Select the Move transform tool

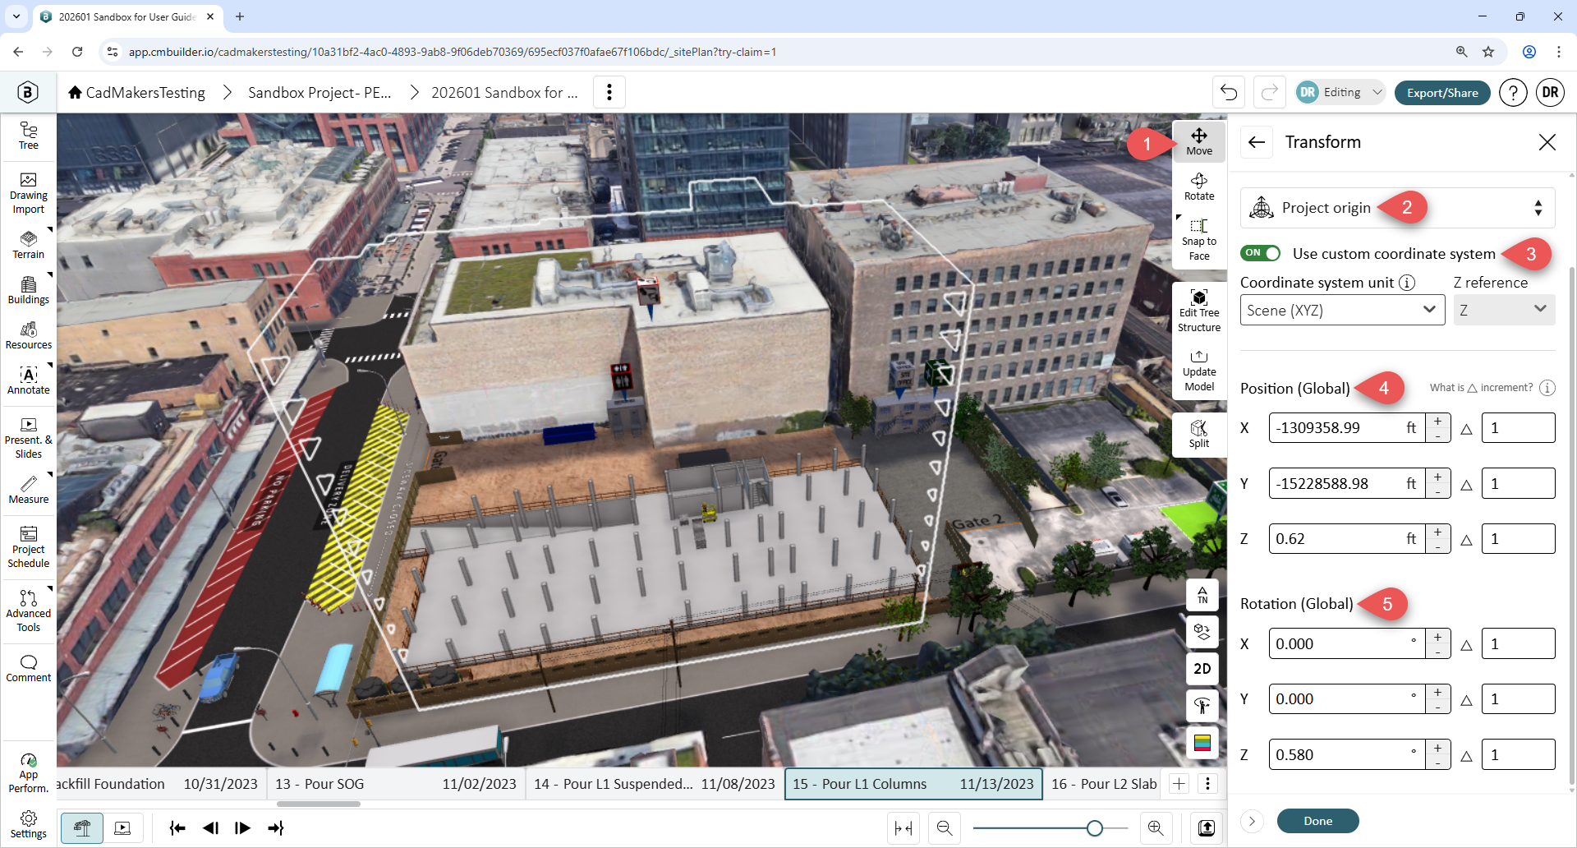tap(1199, 141)
